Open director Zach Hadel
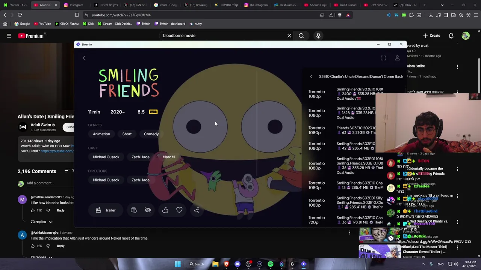The width and height of the screenshot is (481, 270). coord(141,180)
